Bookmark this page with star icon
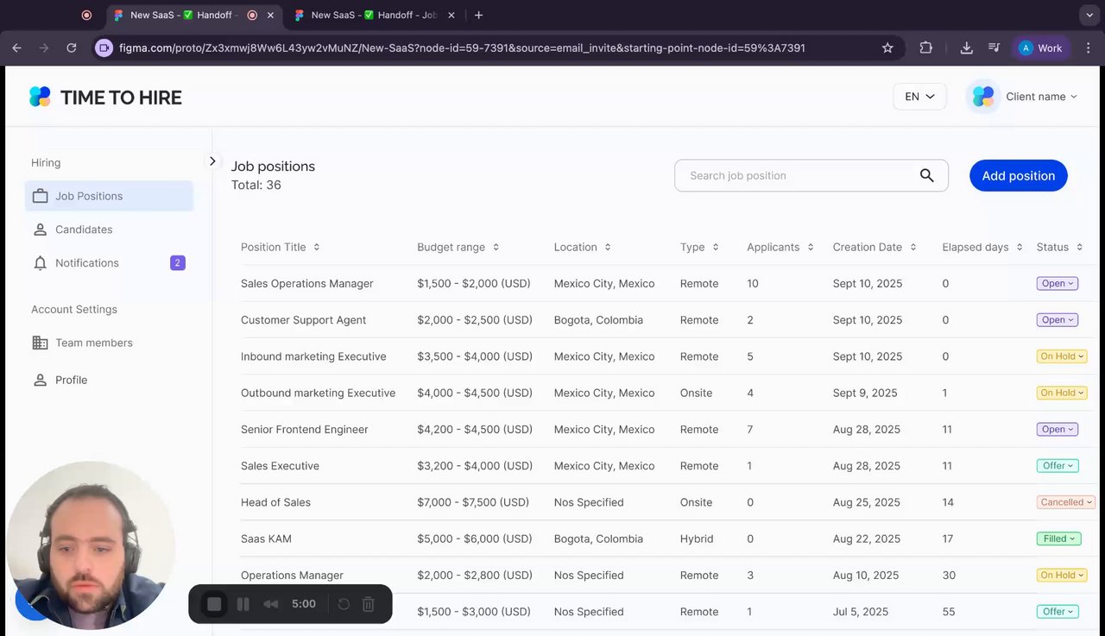 (x=887, y=48)
